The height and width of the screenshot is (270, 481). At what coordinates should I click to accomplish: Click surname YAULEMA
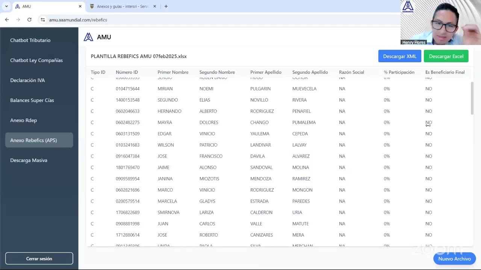260,133
